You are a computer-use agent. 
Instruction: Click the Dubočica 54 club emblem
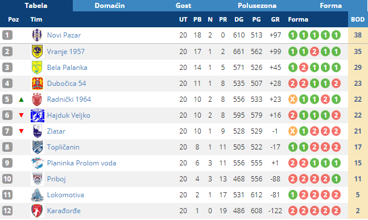point(38,84)
